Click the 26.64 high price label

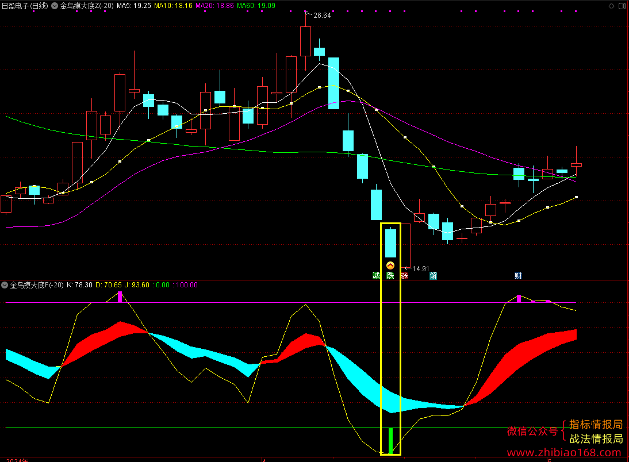322,16
